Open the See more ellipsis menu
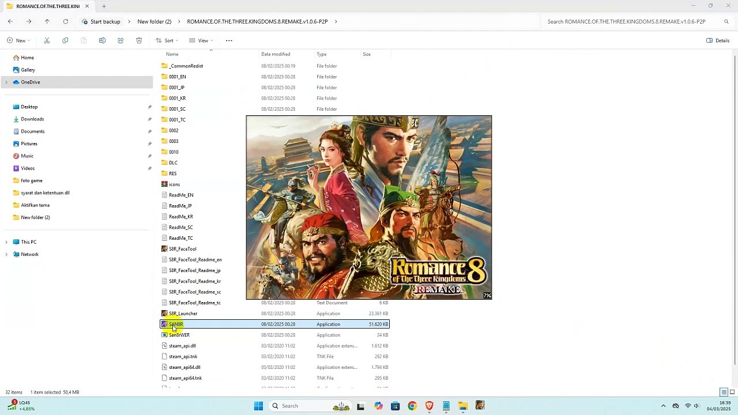Viewport: 738px width, 415px height. 229,40
